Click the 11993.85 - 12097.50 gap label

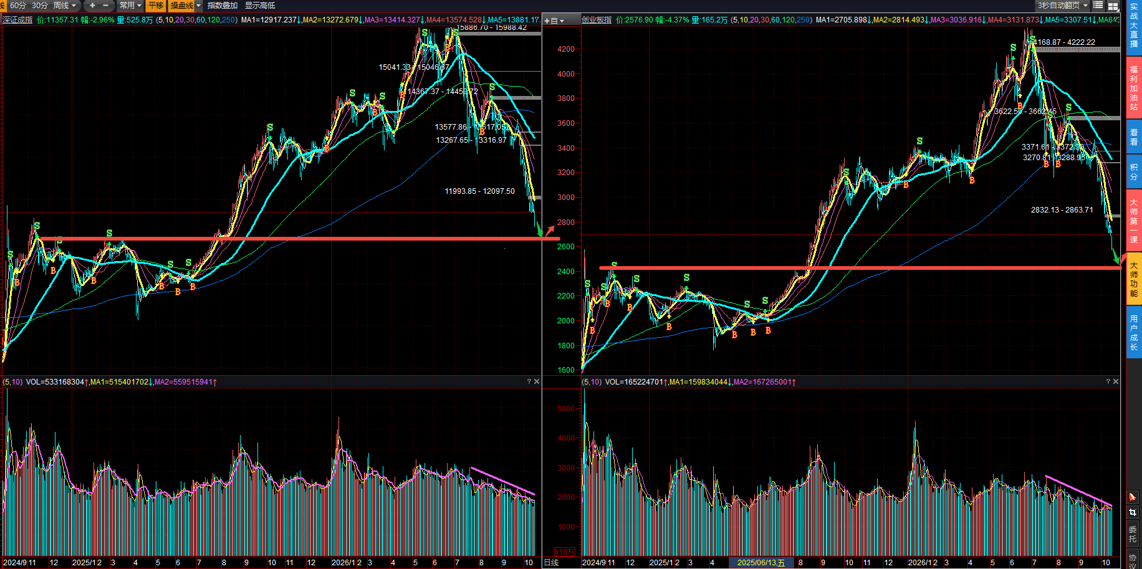tap(479, 191)
